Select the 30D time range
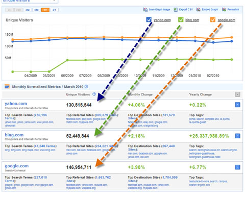Image resolution: width=245 pixels, height=198 pixels. tap(18, 10)
